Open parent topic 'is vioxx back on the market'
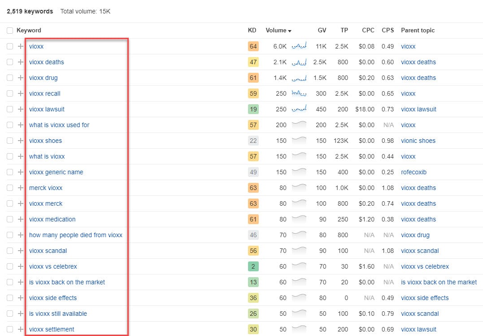The height and width of the screenshot is (336, 483). pyautogui.click(x=439, y=282)
